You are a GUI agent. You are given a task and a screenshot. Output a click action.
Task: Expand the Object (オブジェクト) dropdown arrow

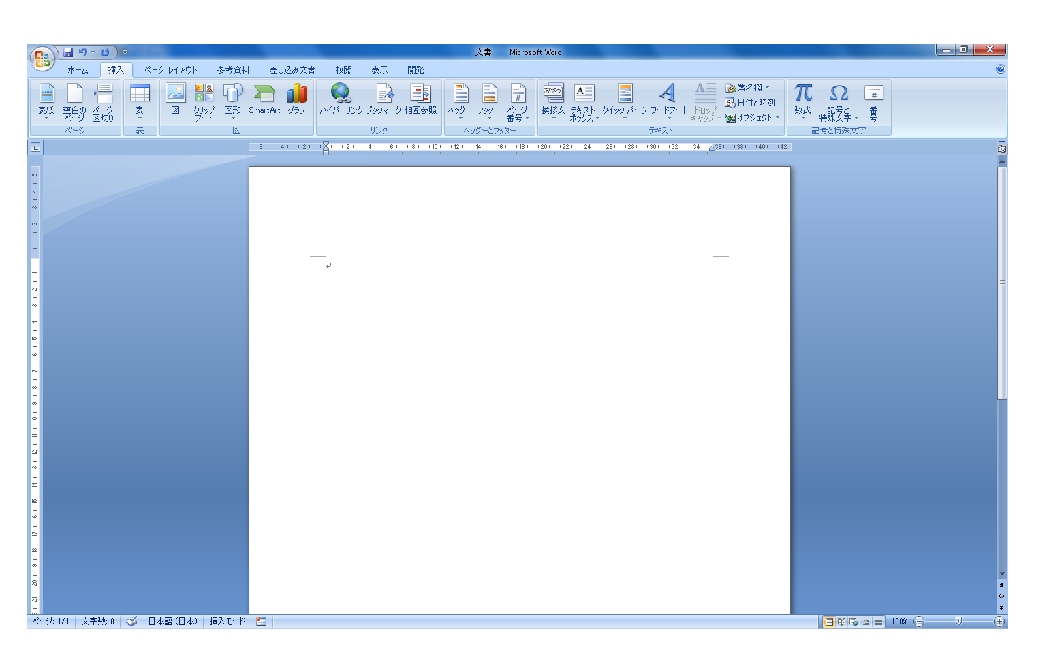(777, 117)
